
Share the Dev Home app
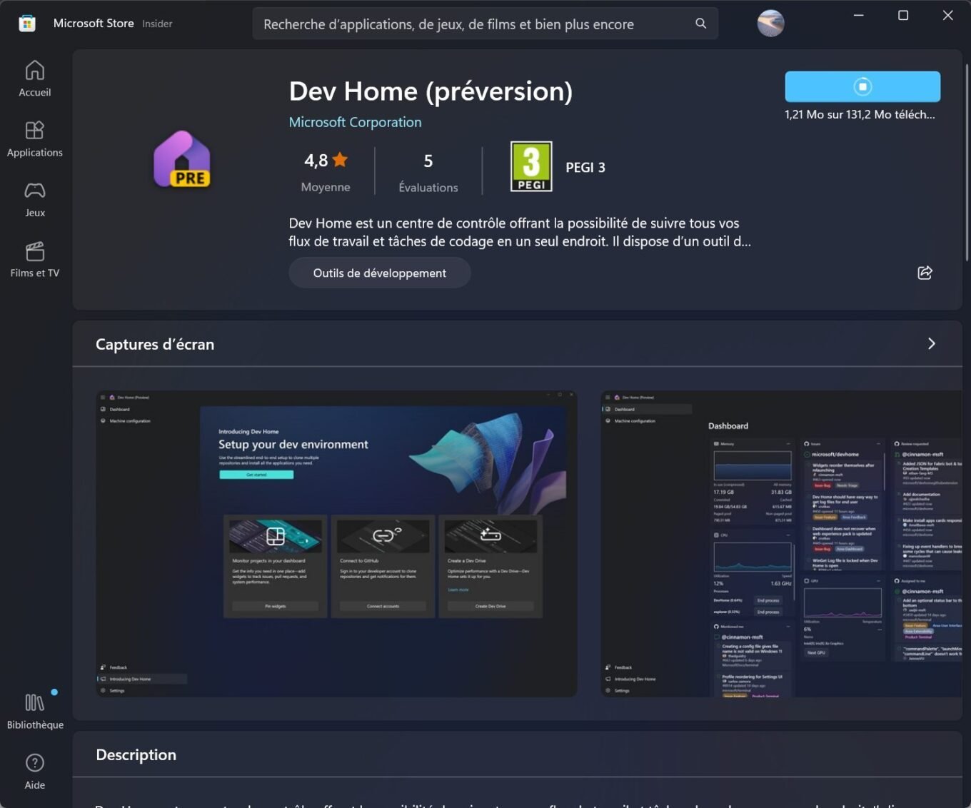(x=925, y=273)
